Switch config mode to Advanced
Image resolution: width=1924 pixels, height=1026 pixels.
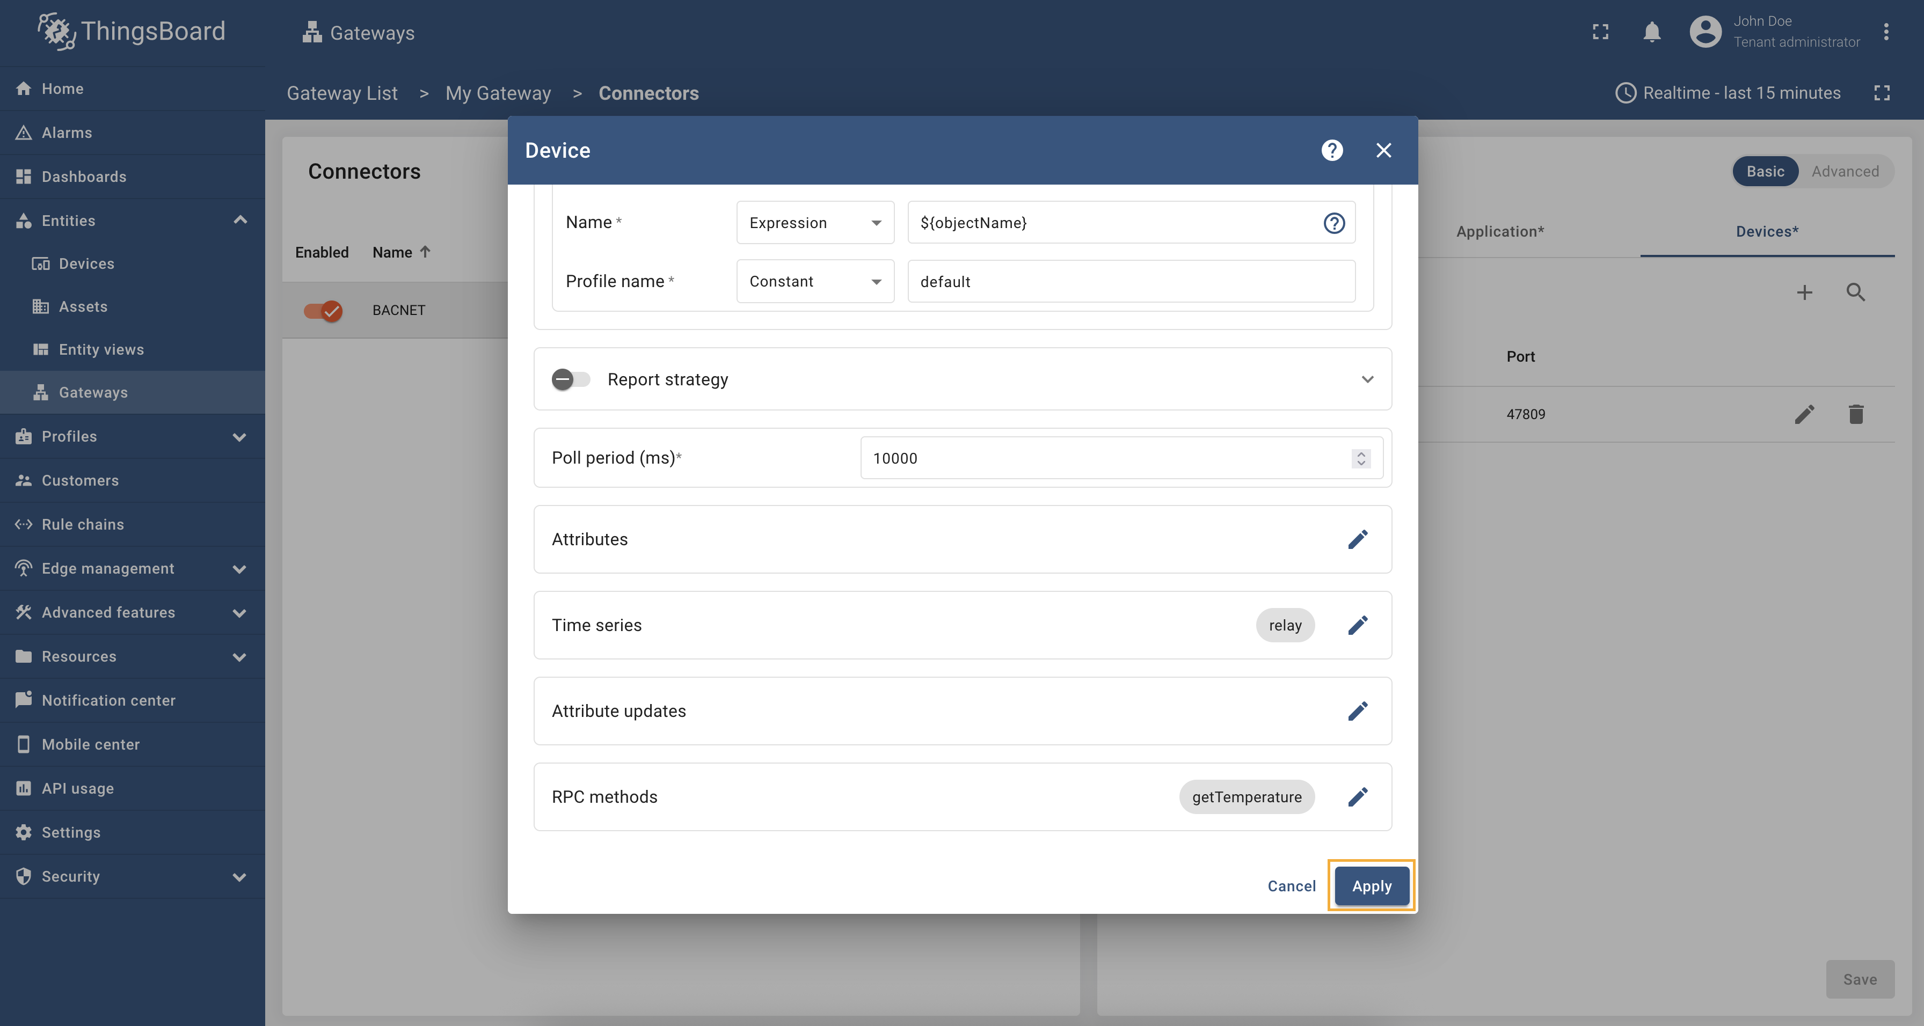(x=1844, y=171)
